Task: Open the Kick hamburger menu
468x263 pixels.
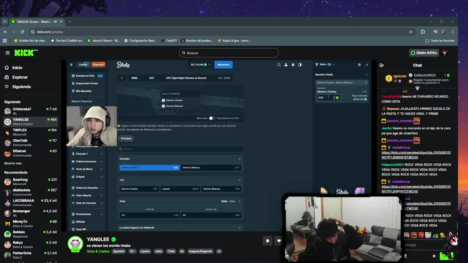Action: (7, 53)
